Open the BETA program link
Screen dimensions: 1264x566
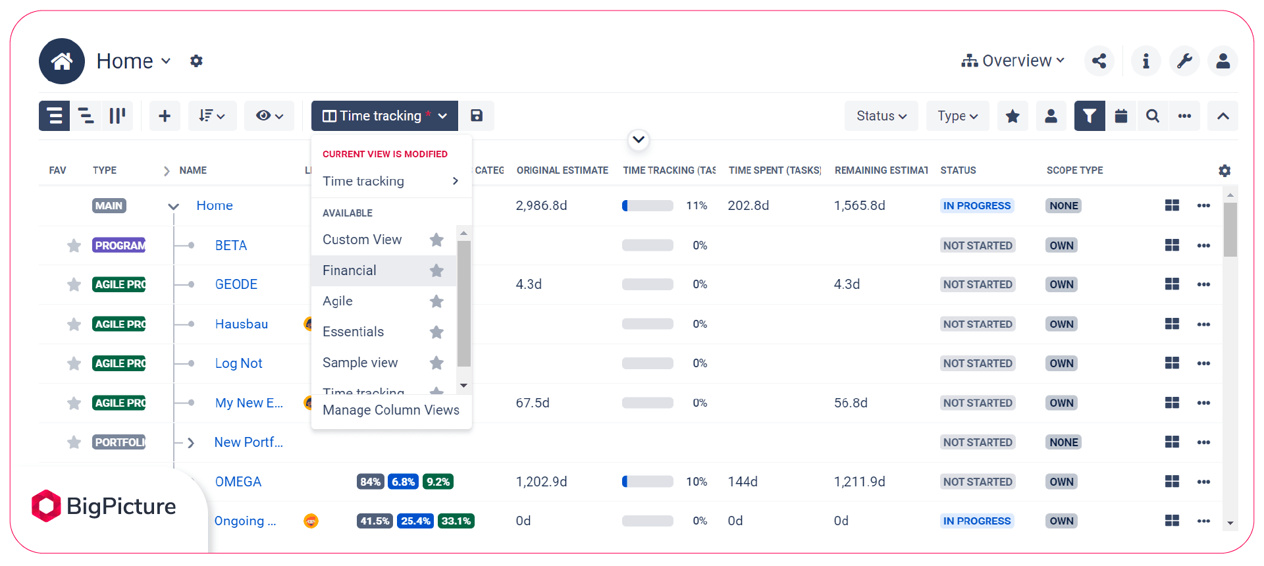[x=231, y=245]
